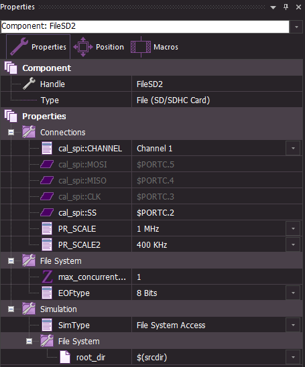
Task: Open the cal_spi::CHANNEL dropdown
Action: tap(293, 148)
